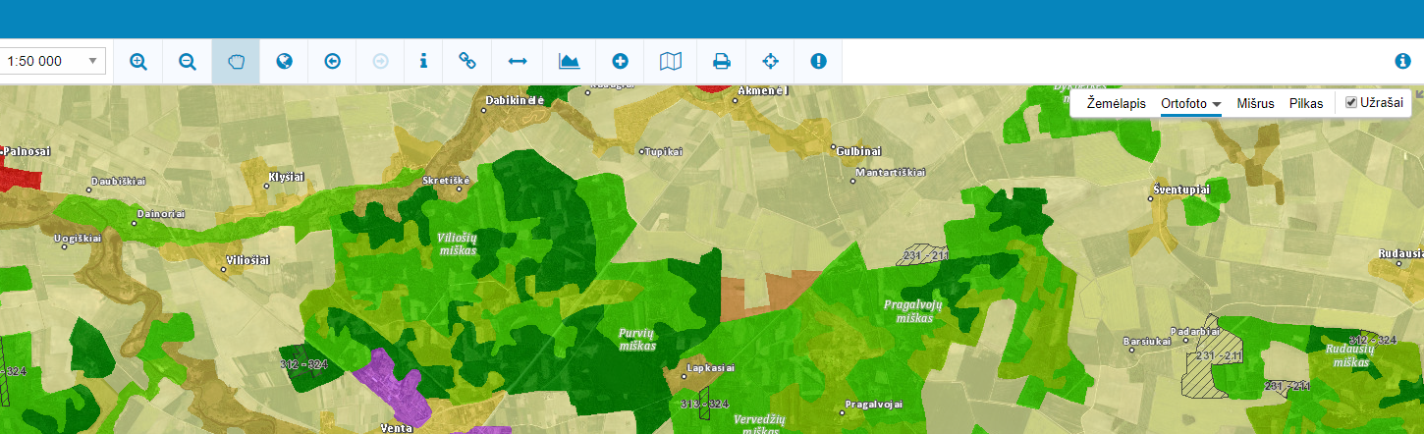1424x434 pixels.
Task: Open the folded map icon
Action: (x=671, y=61)
